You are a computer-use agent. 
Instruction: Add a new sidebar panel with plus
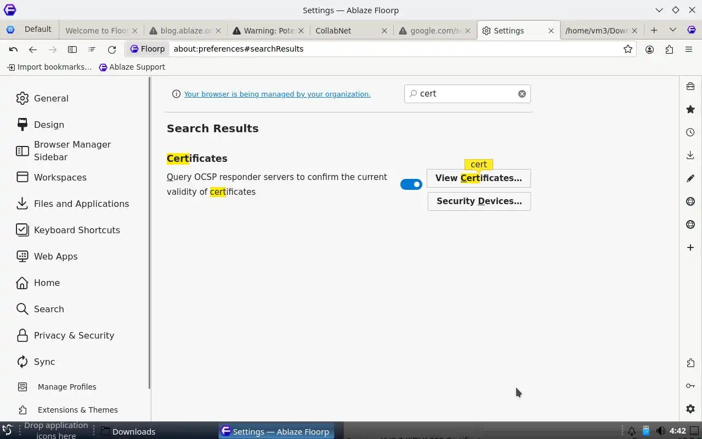[x=690, y=247]
